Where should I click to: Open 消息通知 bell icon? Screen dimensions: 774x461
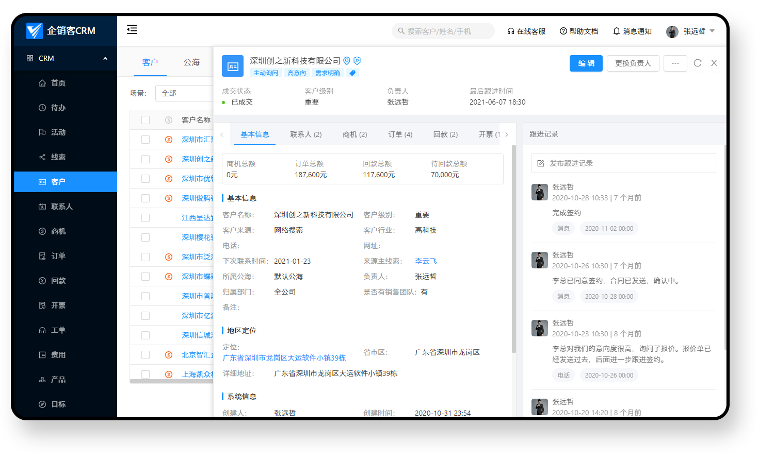(616, 31)
